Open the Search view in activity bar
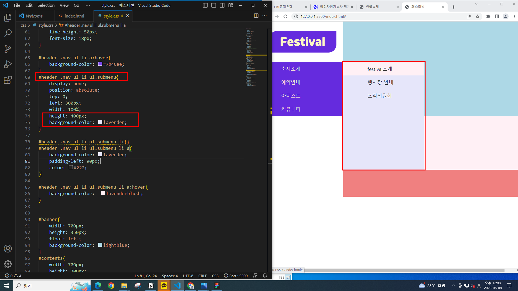The image size is (518, 291). [x=8, y=33]
